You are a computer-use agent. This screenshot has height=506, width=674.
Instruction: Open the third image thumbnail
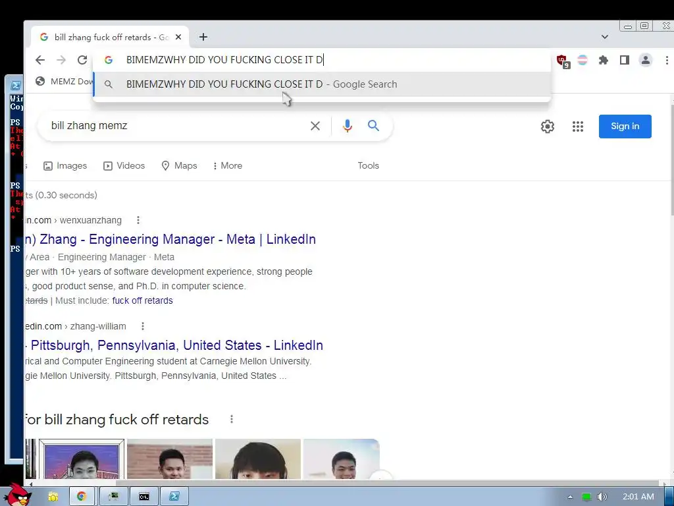258,459
